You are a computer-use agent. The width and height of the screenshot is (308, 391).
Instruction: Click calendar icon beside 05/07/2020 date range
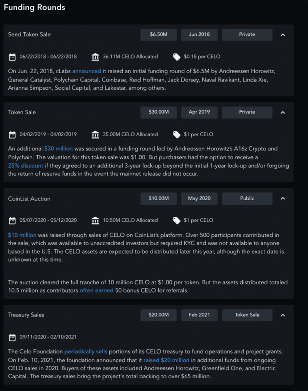point(12,221)
